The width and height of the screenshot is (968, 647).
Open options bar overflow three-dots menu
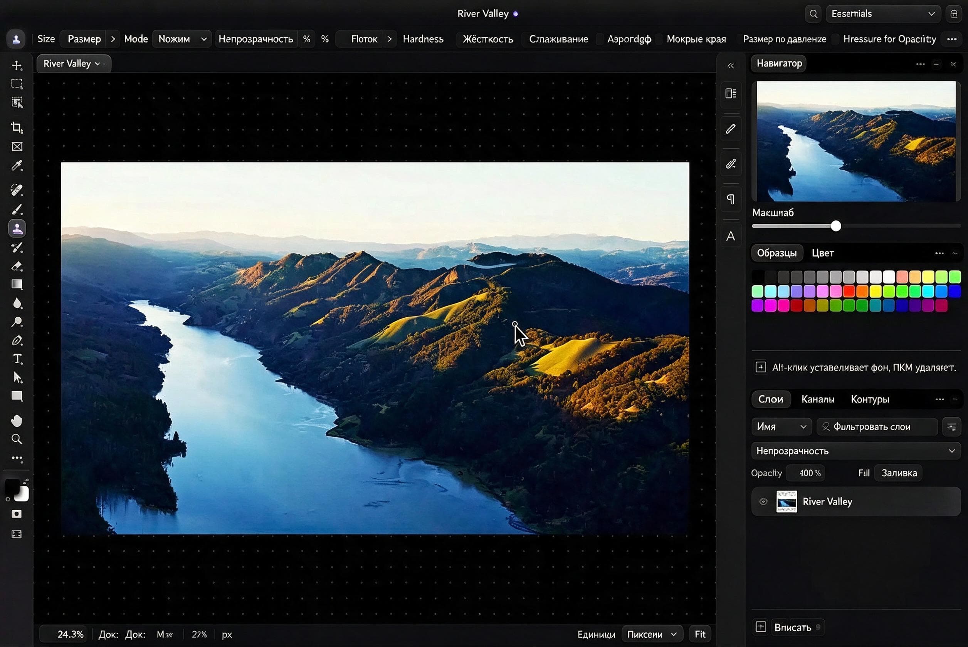coord(952,39)
